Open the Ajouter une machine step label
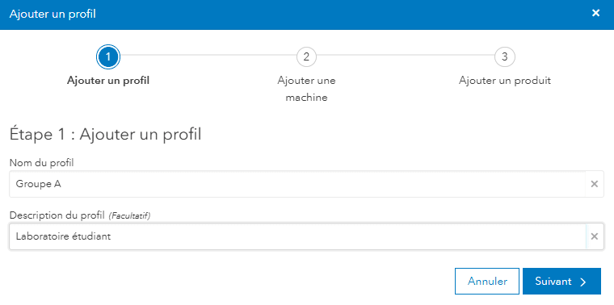 point(307,89)
